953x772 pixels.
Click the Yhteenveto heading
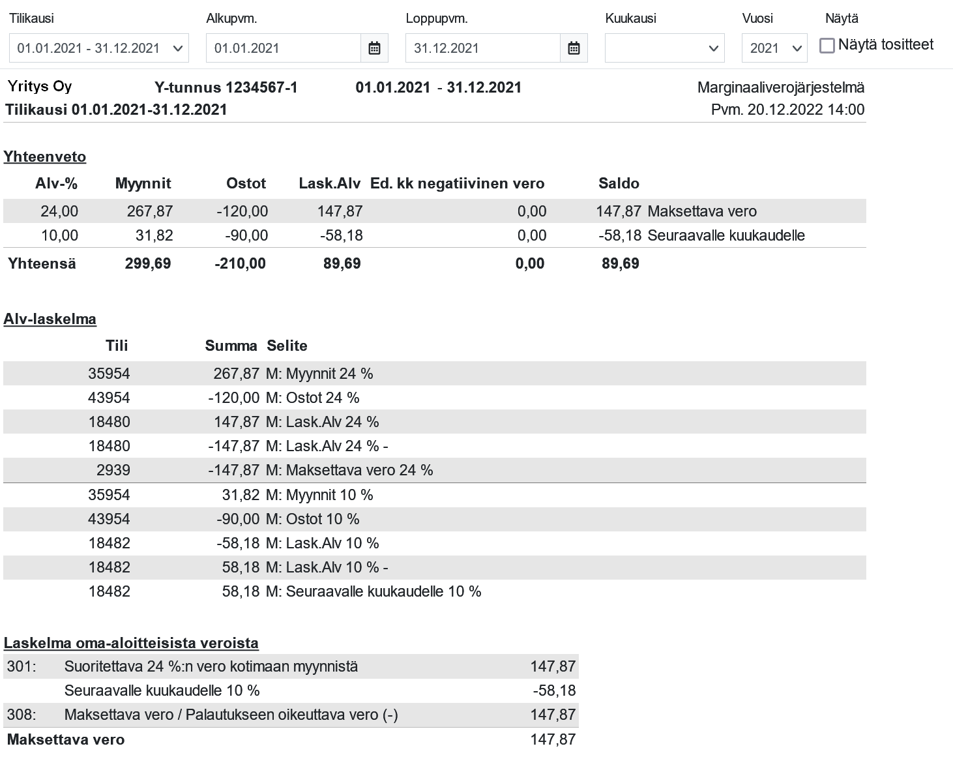coord(45,156)
